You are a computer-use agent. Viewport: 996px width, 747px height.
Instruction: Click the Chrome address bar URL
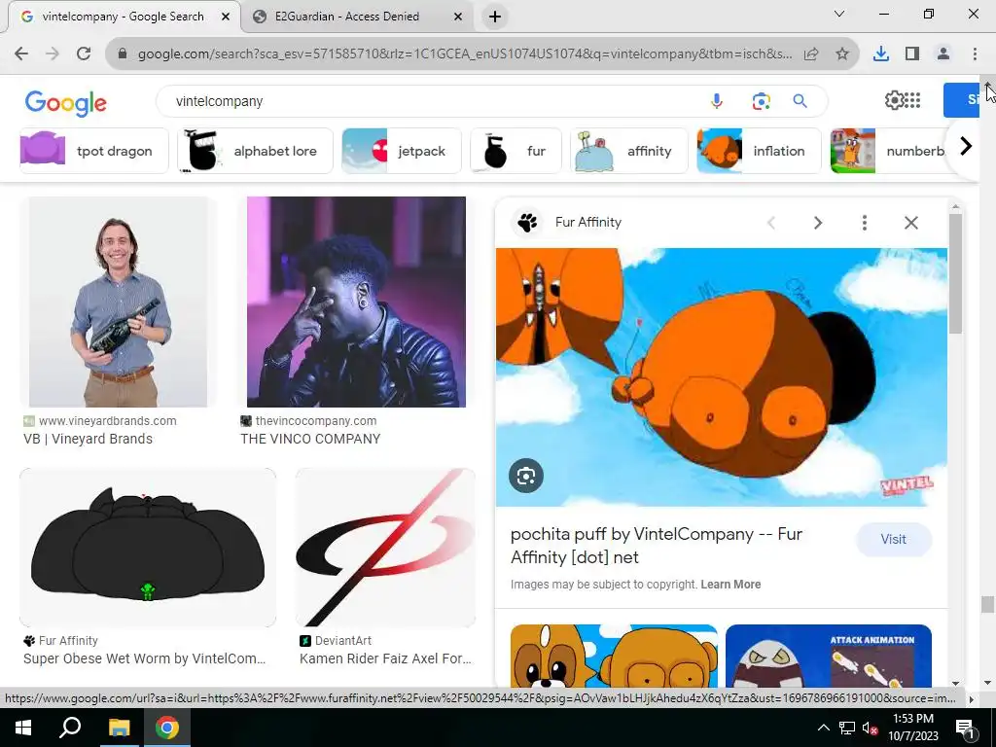pyautogui.click(x=465, y=54)
